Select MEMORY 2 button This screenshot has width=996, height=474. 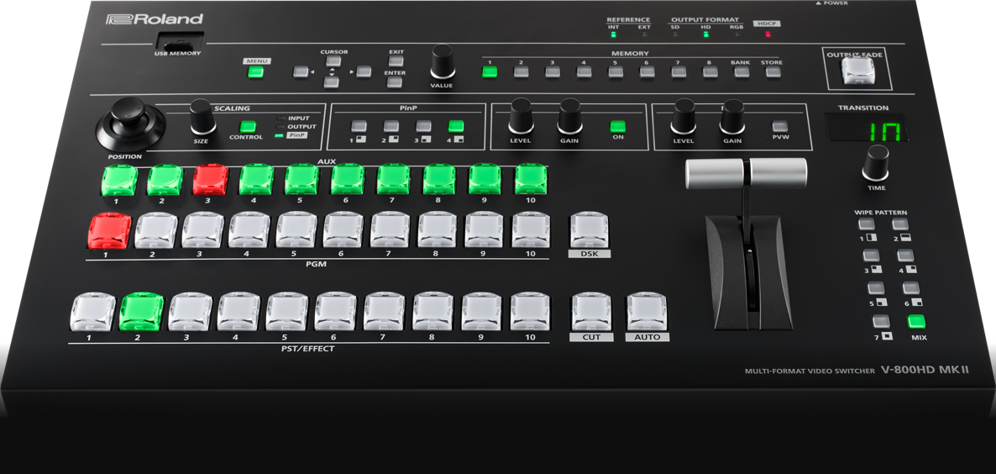(x=521, y=71)
